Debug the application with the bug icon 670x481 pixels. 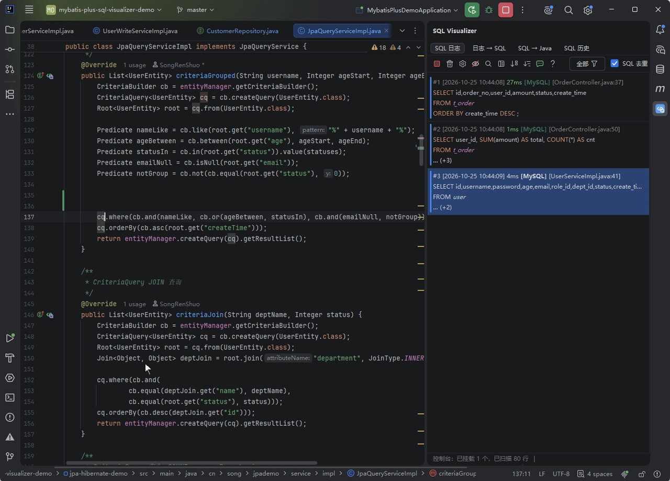489,10
